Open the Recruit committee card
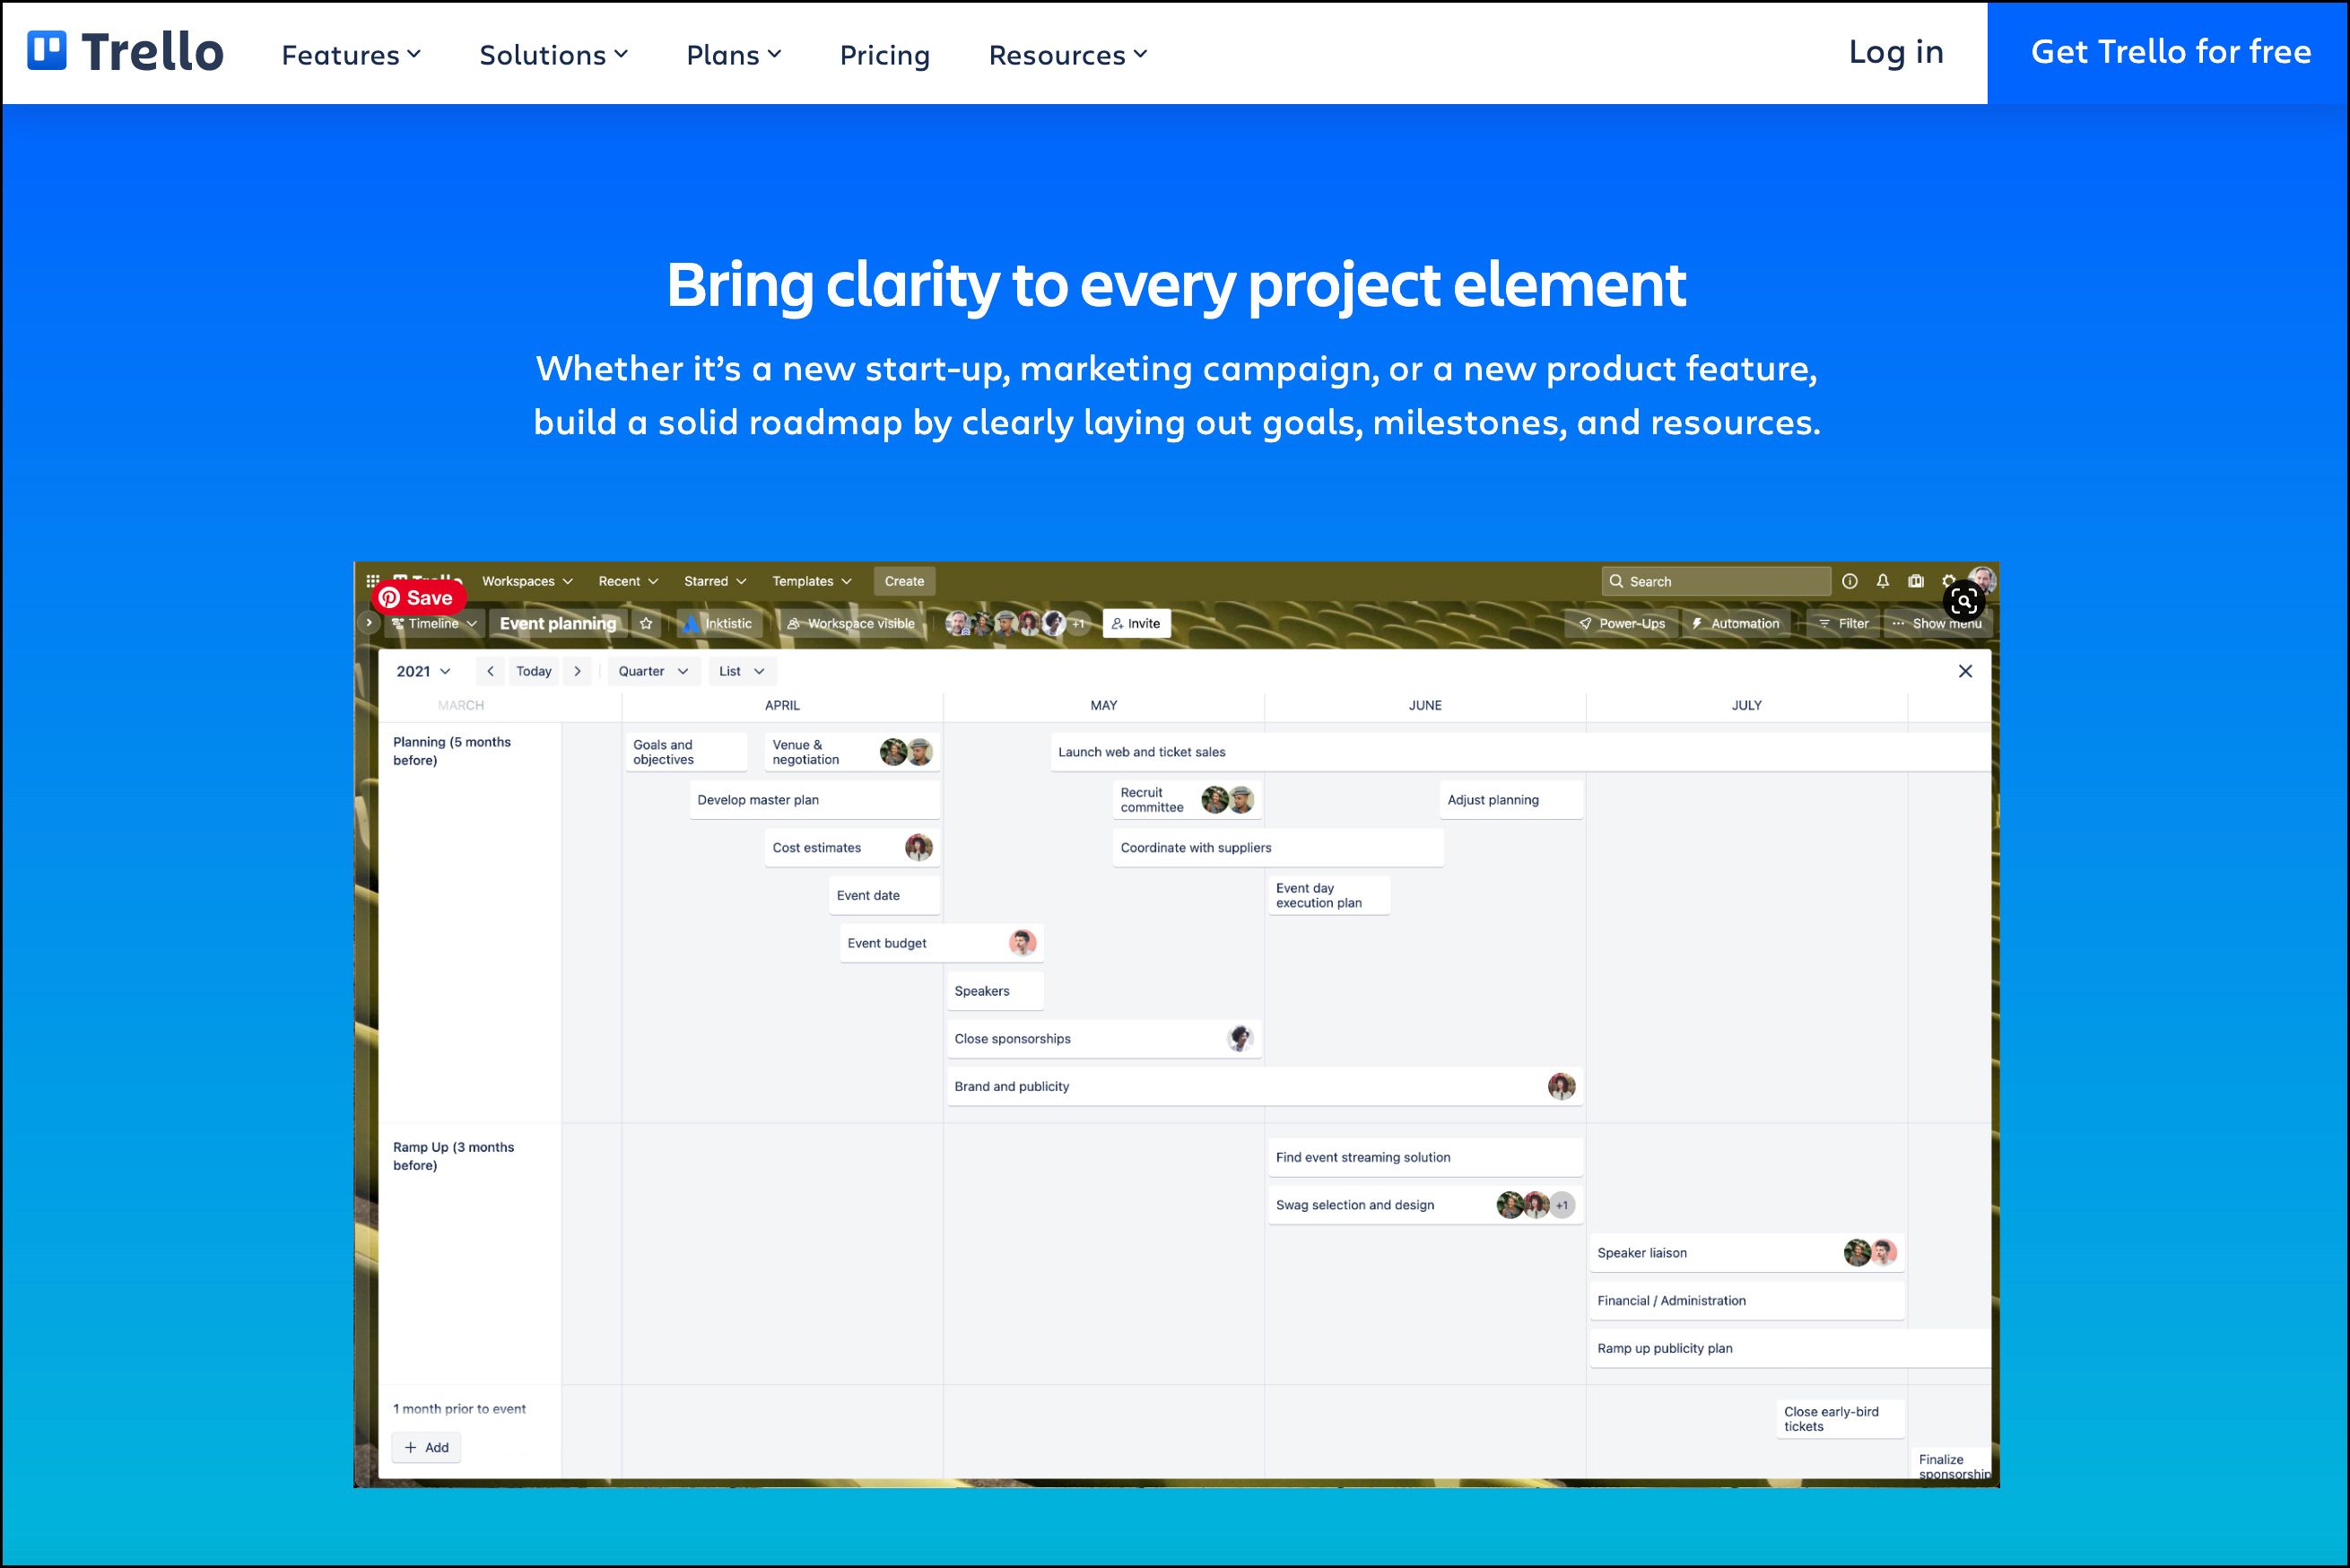This screenshot has width=2350, height=1568. tap(1187, 800)
